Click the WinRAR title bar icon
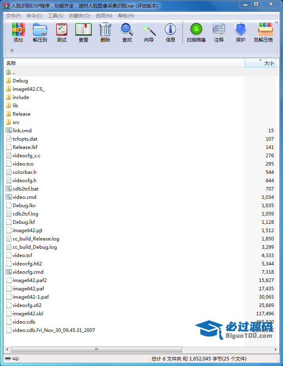Image resolution: width=283 pixels, height=366 pixels. pyautogui.click(x=7, y=6)
